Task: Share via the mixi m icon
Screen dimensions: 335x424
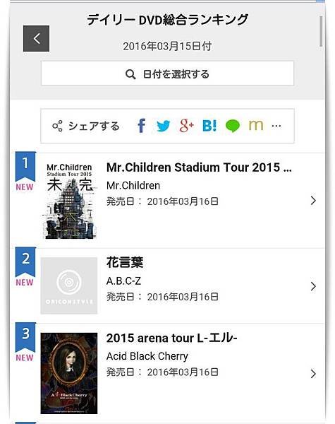Action: coord(256,125)
